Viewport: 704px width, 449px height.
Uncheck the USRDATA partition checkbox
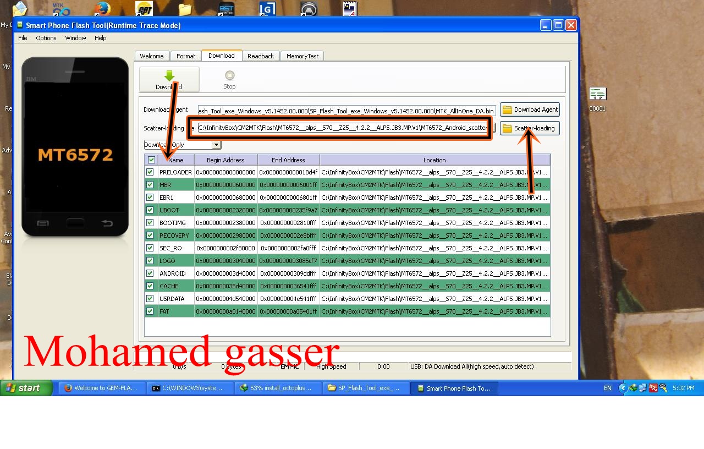150,299
